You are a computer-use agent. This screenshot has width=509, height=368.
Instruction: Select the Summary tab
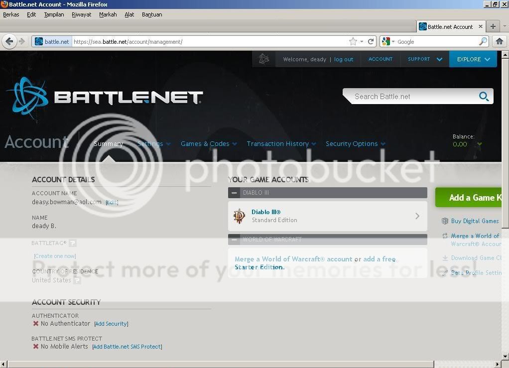click(109, 144)
